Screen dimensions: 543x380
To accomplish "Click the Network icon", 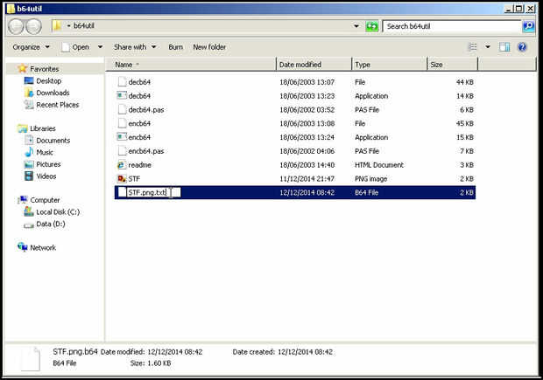I will 23,247.
